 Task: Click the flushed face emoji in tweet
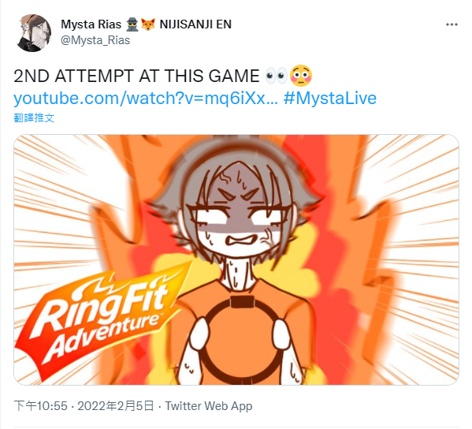coord(301,76)
